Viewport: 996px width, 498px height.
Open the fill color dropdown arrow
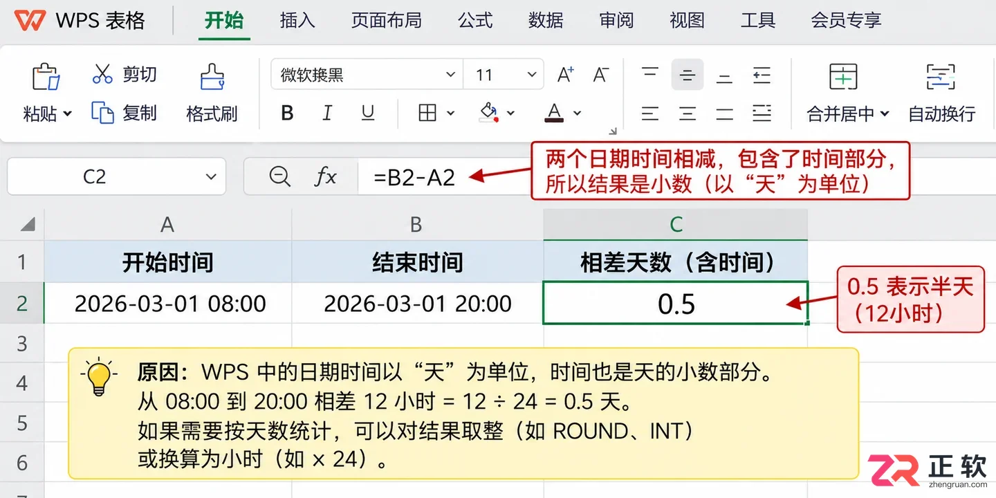click(511, 113)
